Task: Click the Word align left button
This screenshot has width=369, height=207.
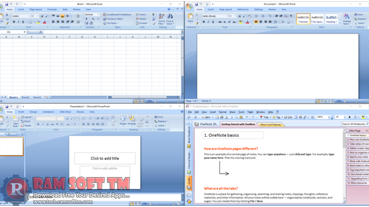Action: pos(256,22)
